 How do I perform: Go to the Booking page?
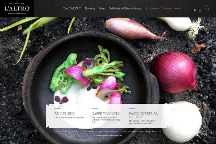[90, 9]
